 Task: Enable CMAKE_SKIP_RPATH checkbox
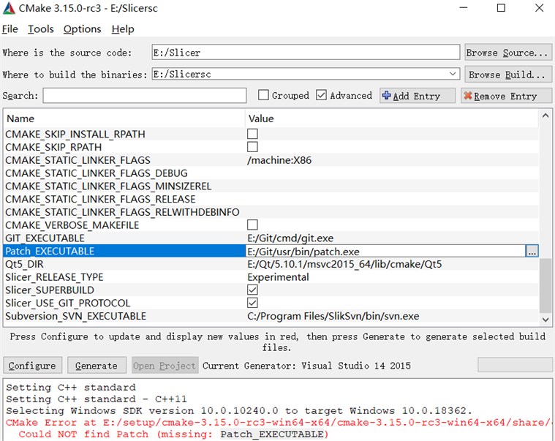252,147
